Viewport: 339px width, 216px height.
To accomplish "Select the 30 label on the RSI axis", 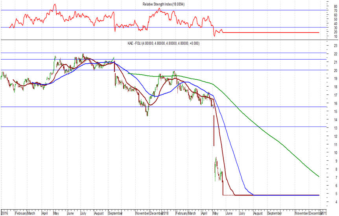I will [x=335, y=28].
